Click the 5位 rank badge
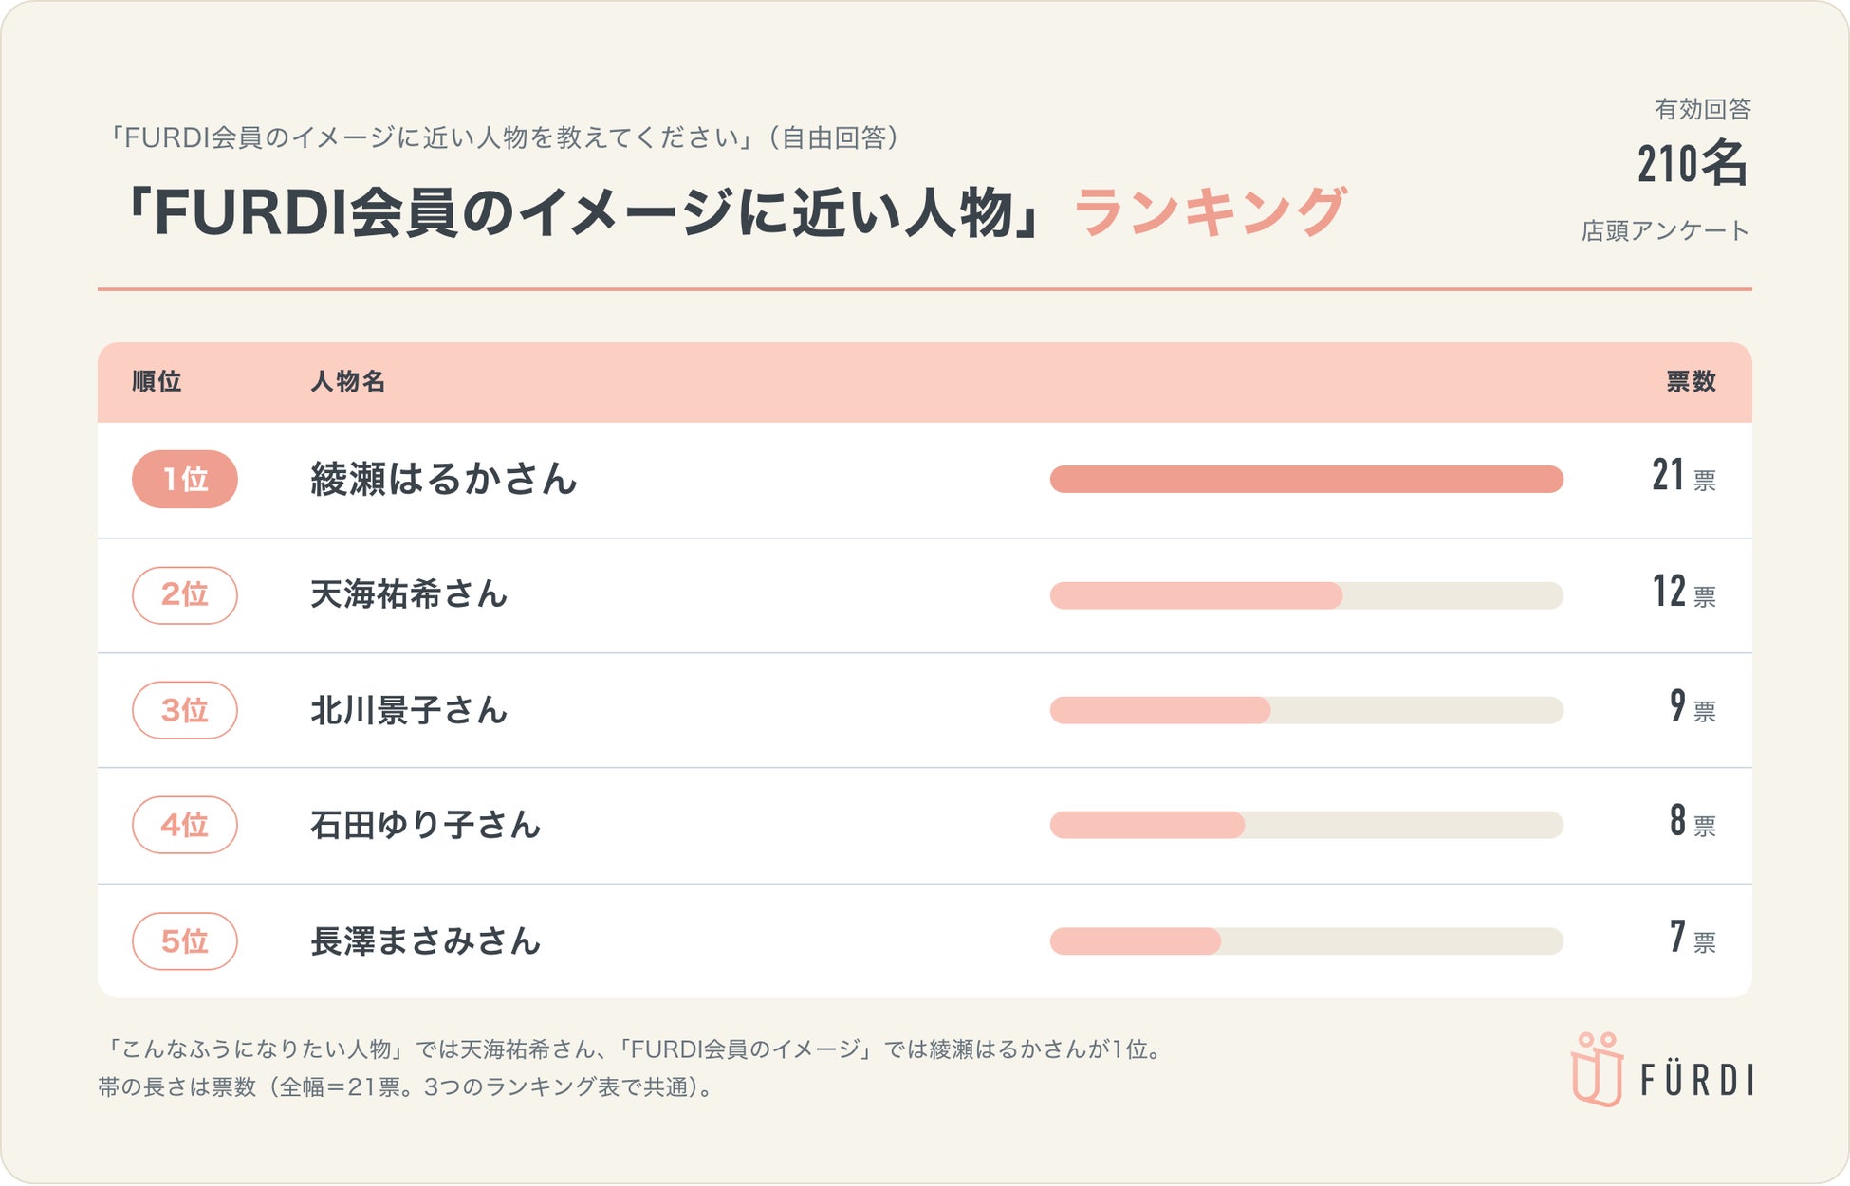This screenshot has width=1850, height=1186. point(185,941)
